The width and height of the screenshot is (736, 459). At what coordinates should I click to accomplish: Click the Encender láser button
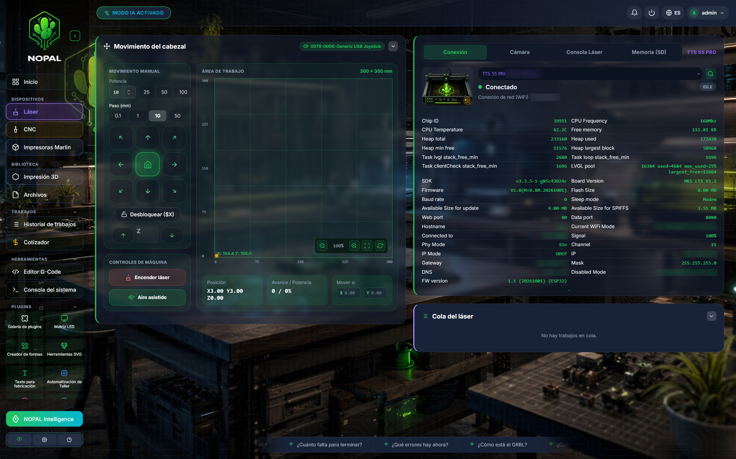[x=147, y=278]
